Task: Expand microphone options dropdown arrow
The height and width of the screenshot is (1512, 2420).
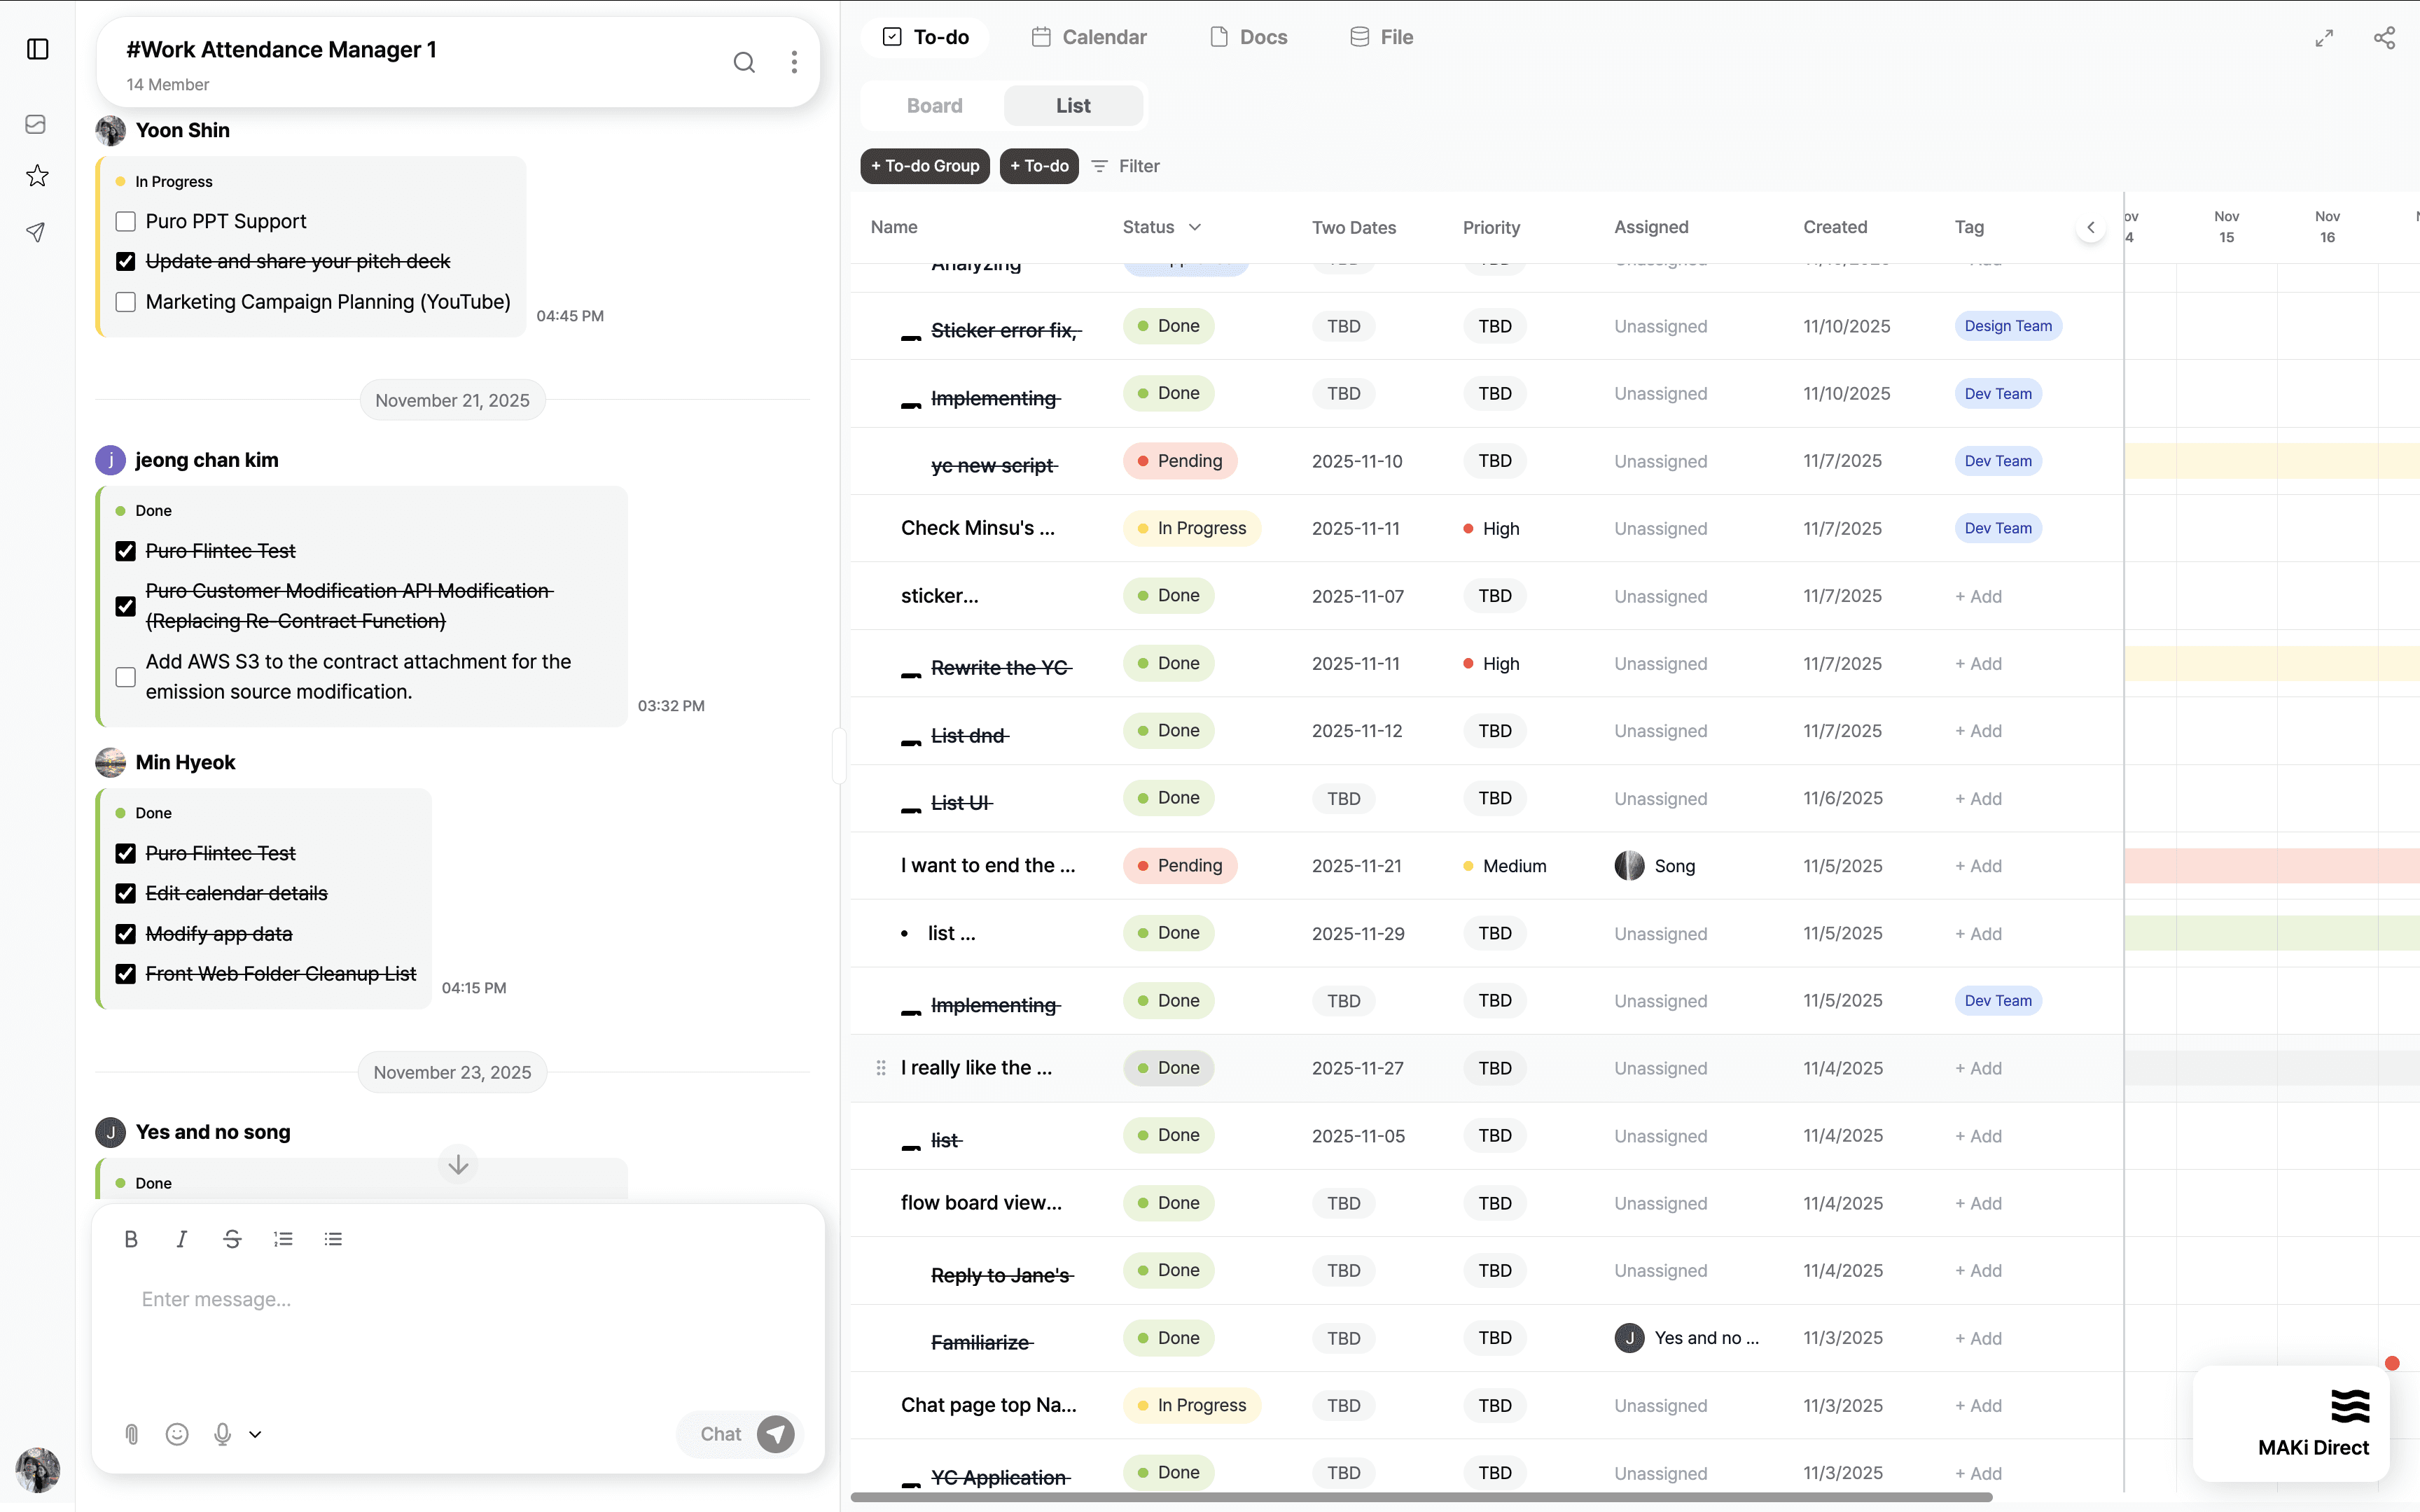Action: pos(255,1434)
